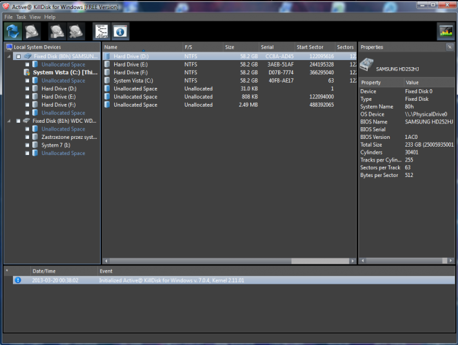Click the Hard Drive (E:) icon in the partition list
Image resolution: width=458 pixels, height=345 pixels.
point(107,64)
